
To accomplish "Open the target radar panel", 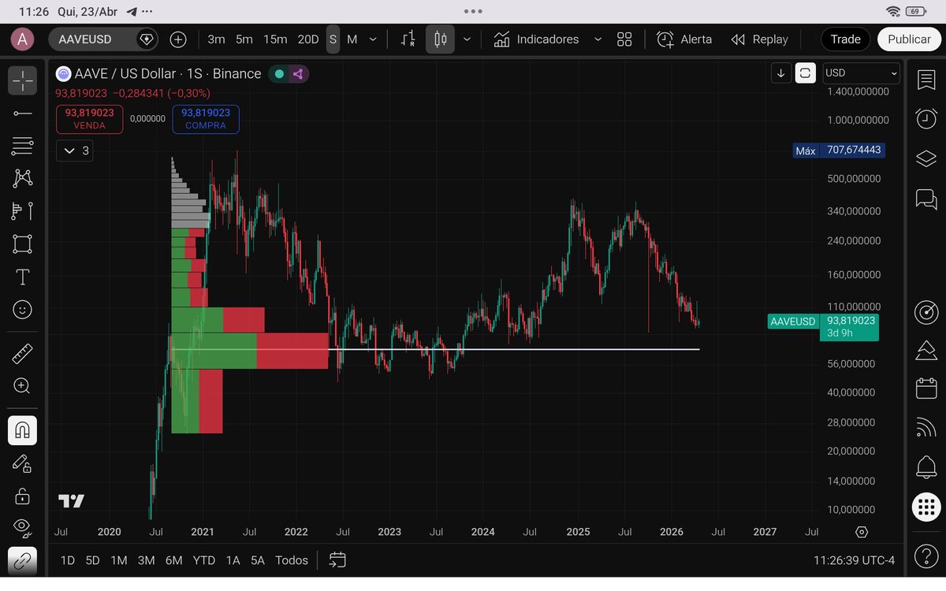I will click(926, 312).
